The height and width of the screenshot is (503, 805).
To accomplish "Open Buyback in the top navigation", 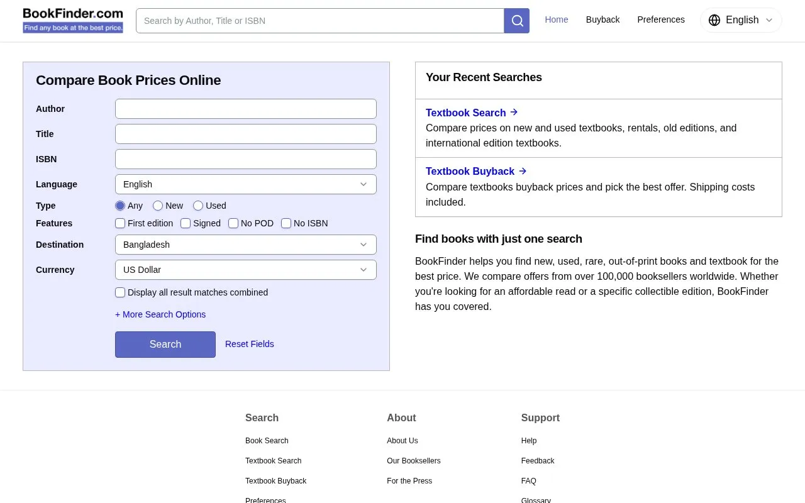I will pos(602,19).
